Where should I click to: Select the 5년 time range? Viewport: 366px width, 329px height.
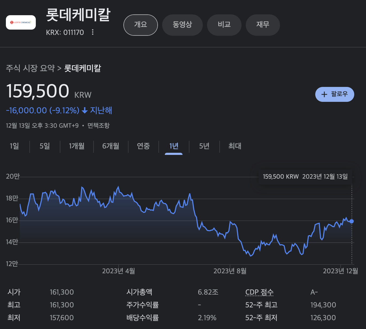[x=204, y=146]
